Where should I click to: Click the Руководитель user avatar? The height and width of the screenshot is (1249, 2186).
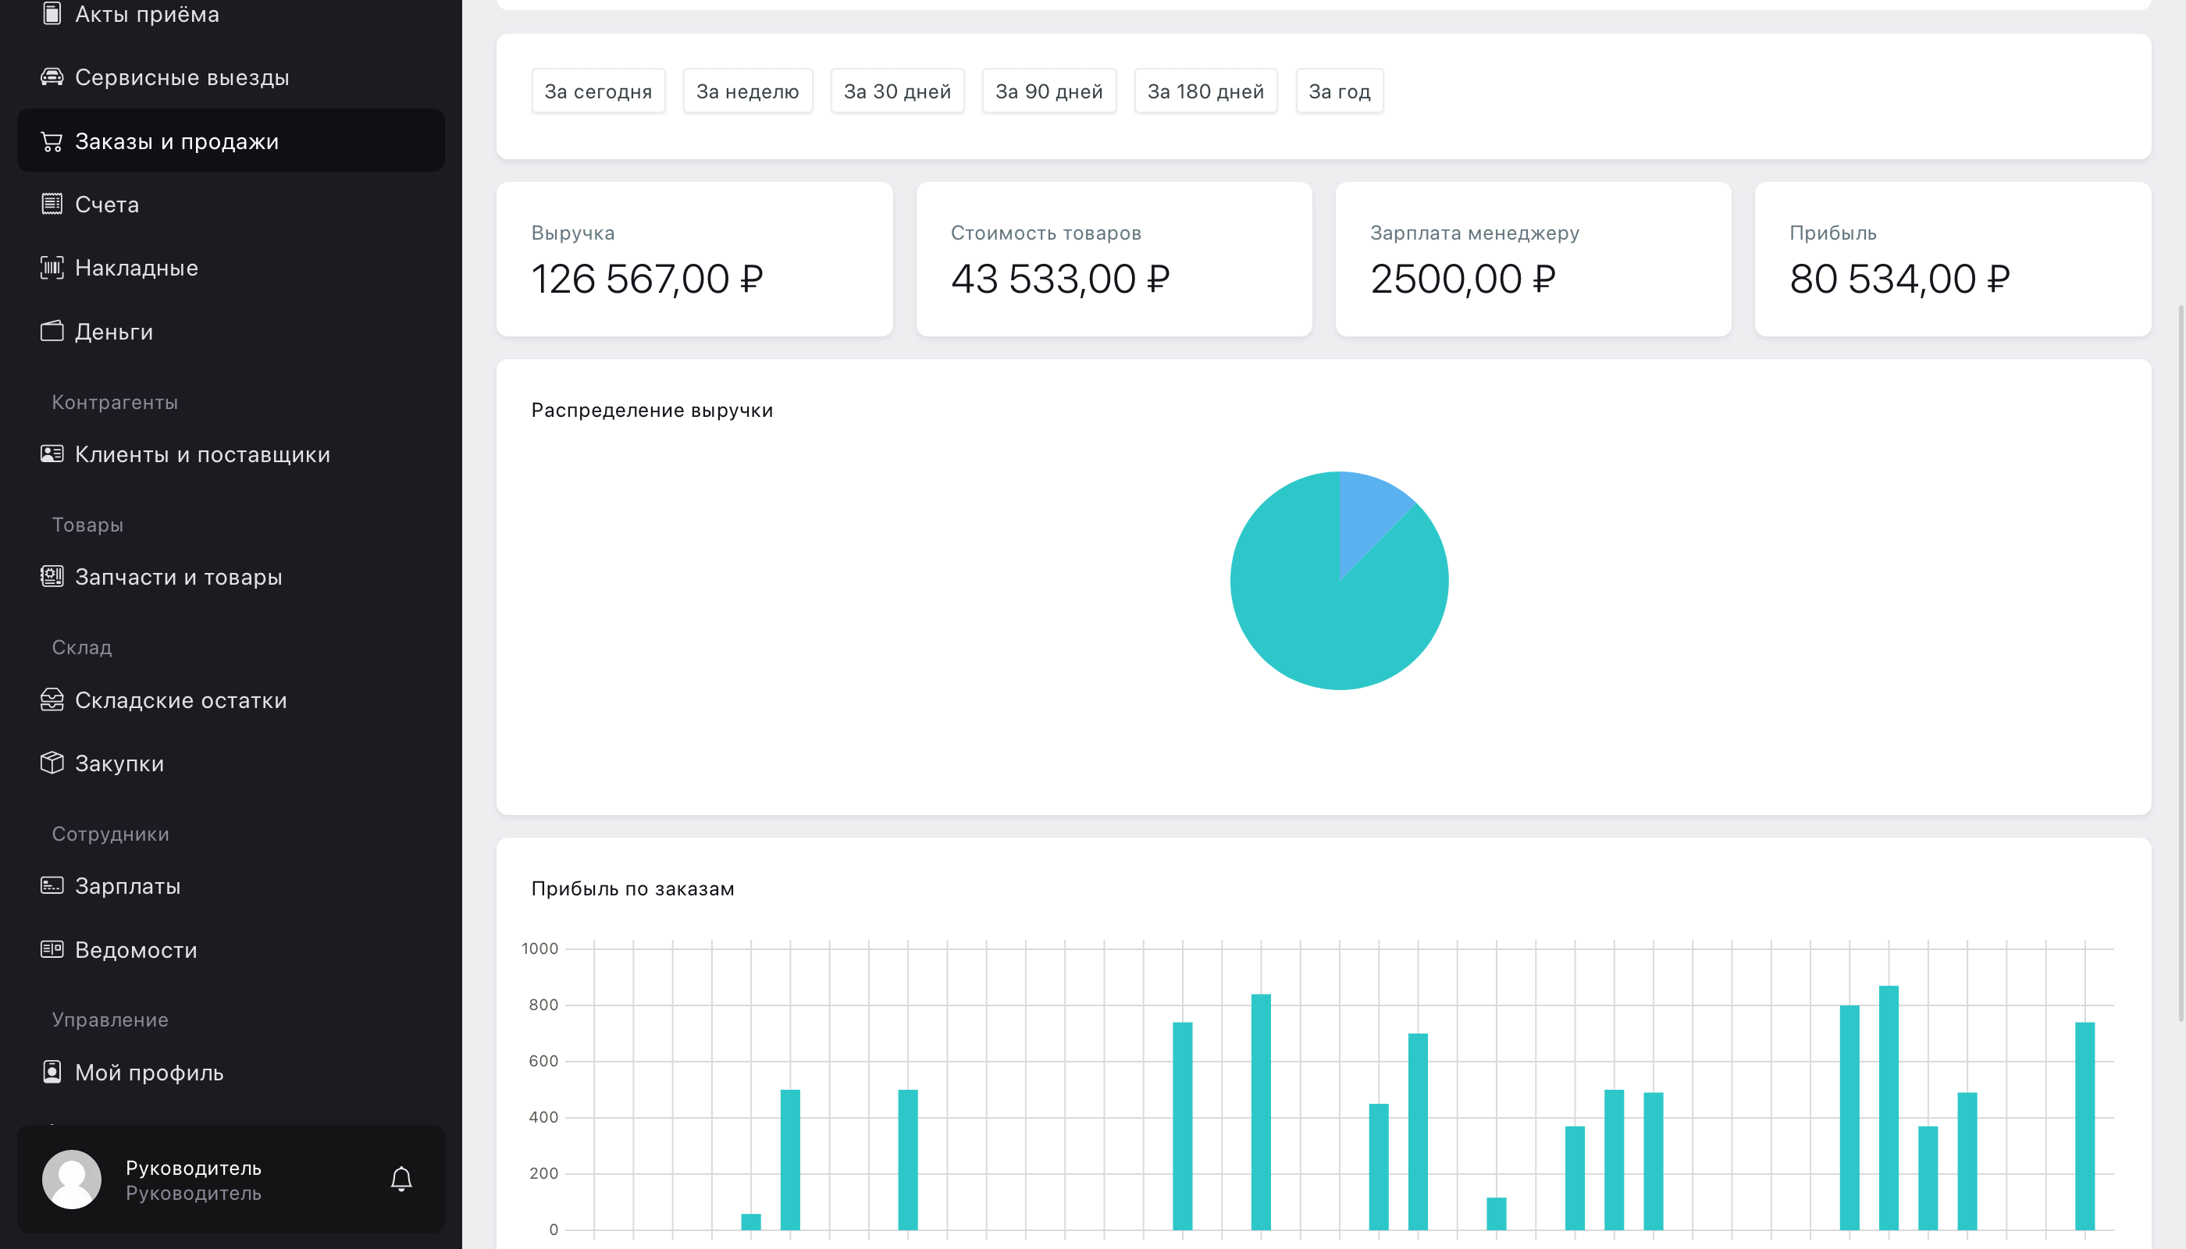coord(72,1180)
